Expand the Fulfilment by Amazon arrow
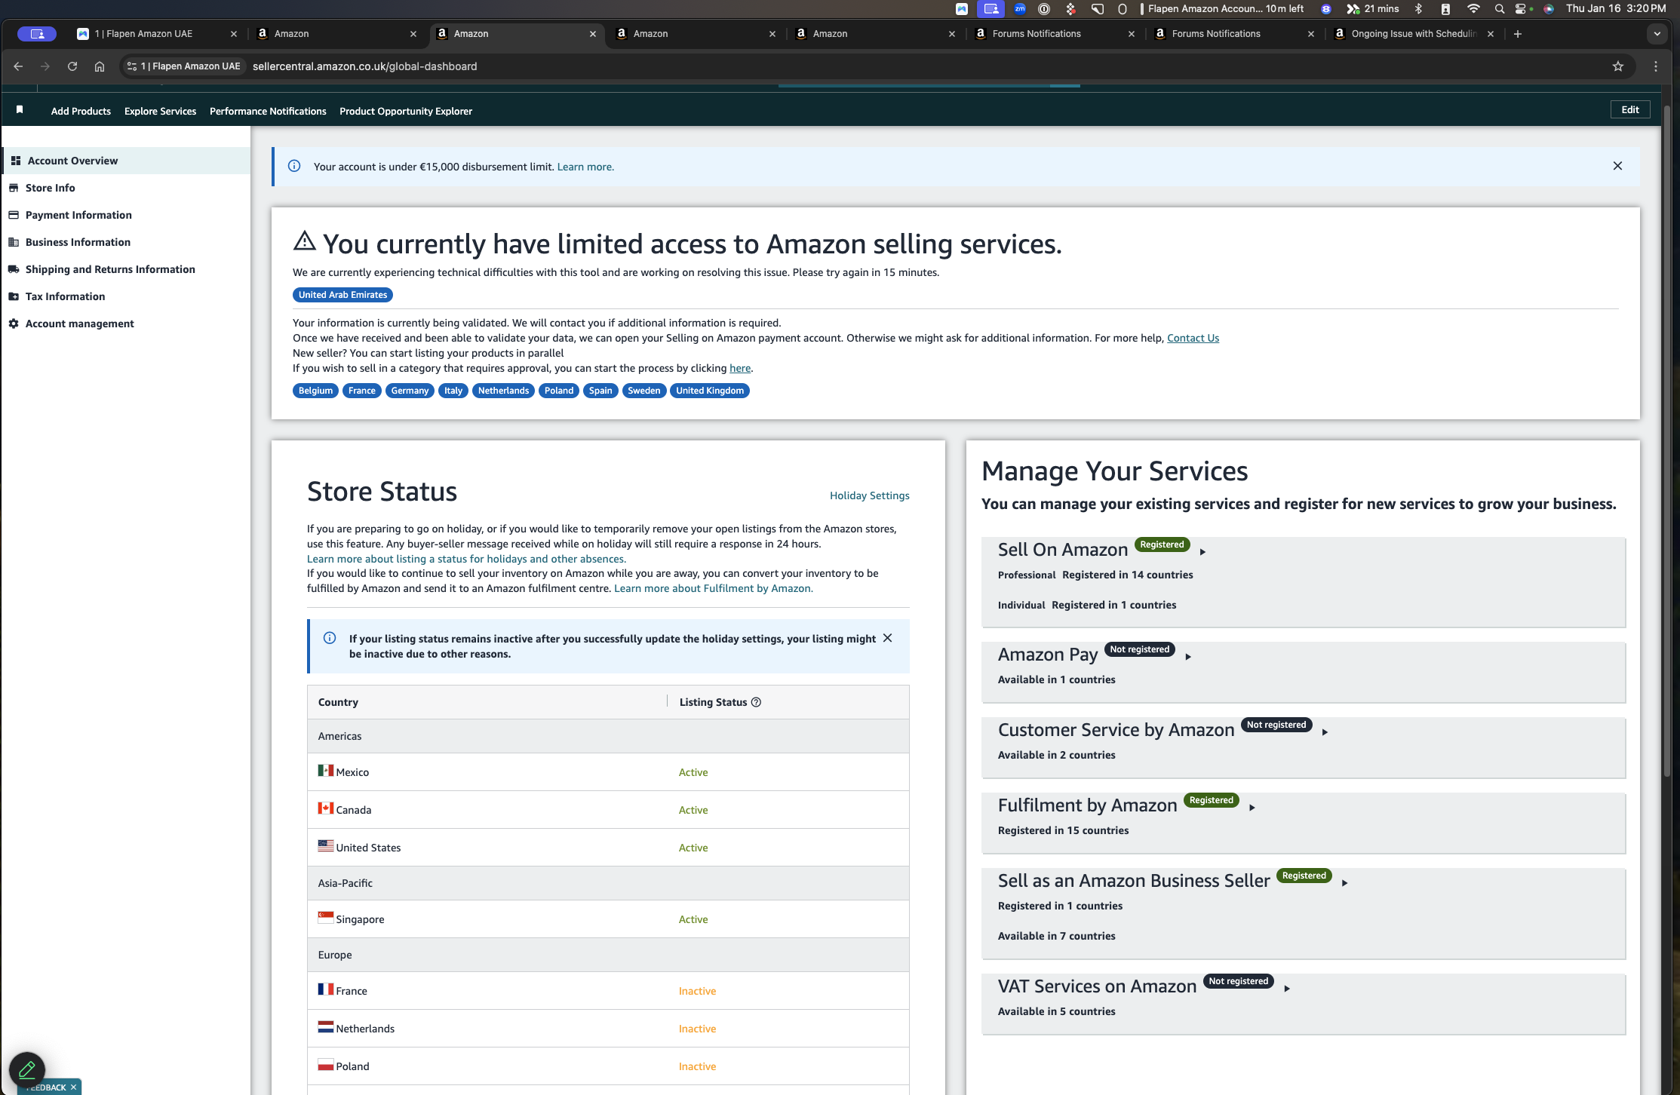This screenshot has width=1680, height=1095. (1252, 808)
